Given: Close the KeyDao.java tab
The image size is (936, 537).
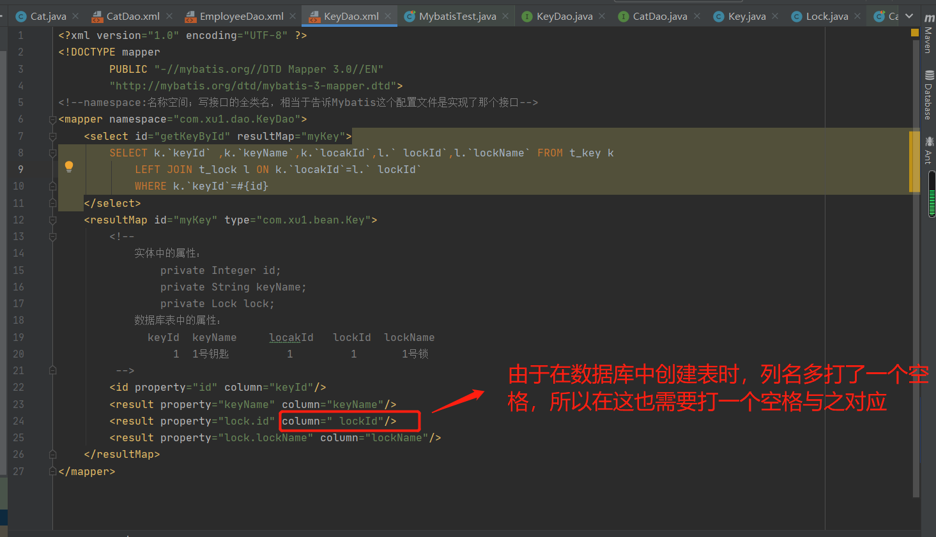Looking at the screenshot, I should click(602, 16).
